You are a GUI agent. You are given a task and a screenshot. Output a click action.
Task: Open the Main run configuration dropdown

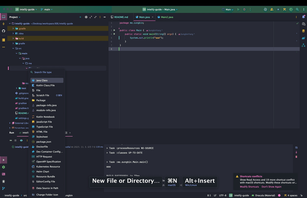228,10
